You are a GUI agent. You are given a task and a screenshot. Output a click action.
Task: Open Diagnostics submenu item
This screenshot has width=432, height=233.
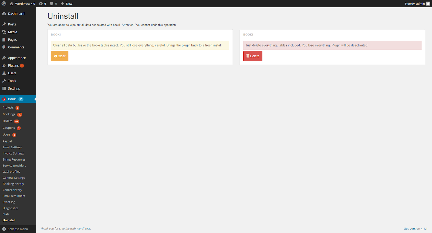pos(11,208)
